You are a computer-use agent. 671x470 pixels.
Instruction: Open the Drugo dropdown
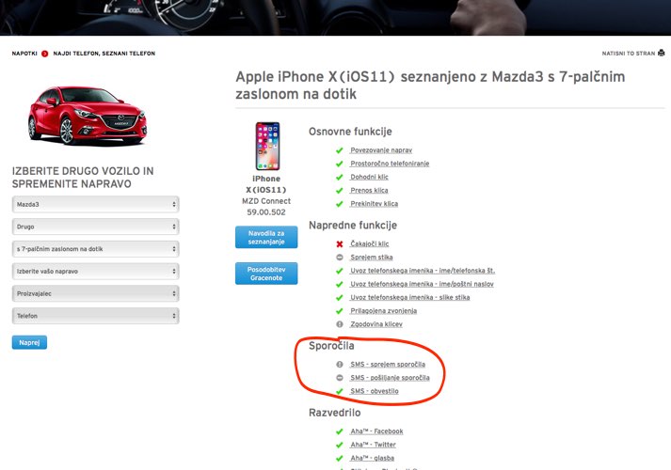click(95, 227)
